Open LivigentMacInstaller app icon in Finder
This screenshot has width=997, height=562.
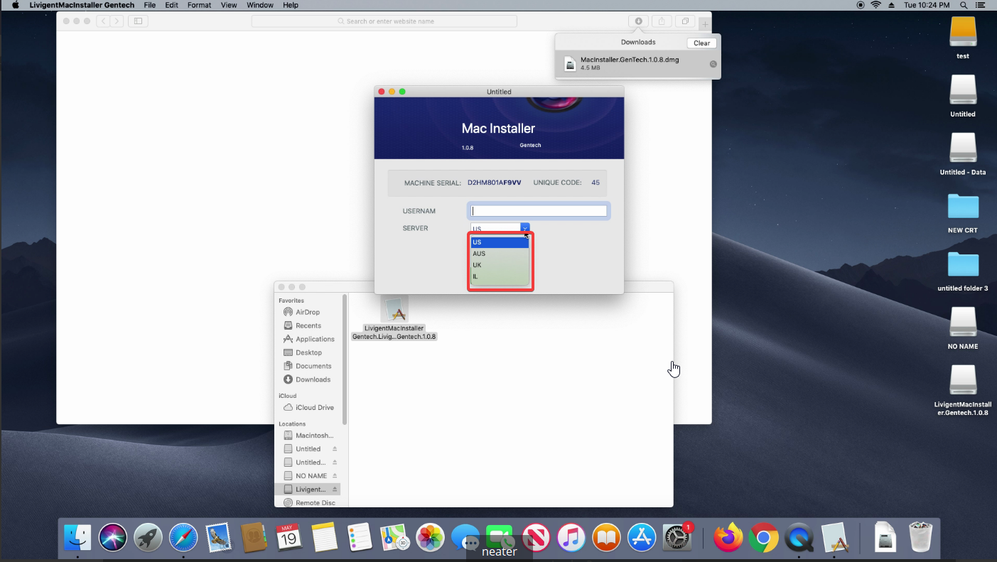394,310
